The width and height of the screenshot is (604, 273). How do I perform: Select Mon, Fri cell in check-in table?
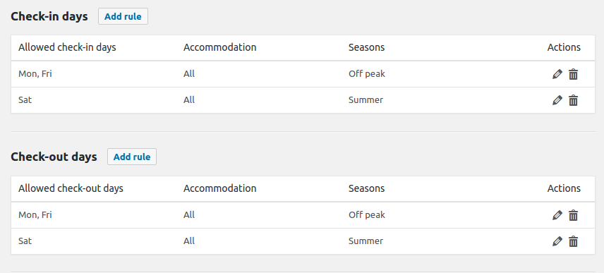35,74
